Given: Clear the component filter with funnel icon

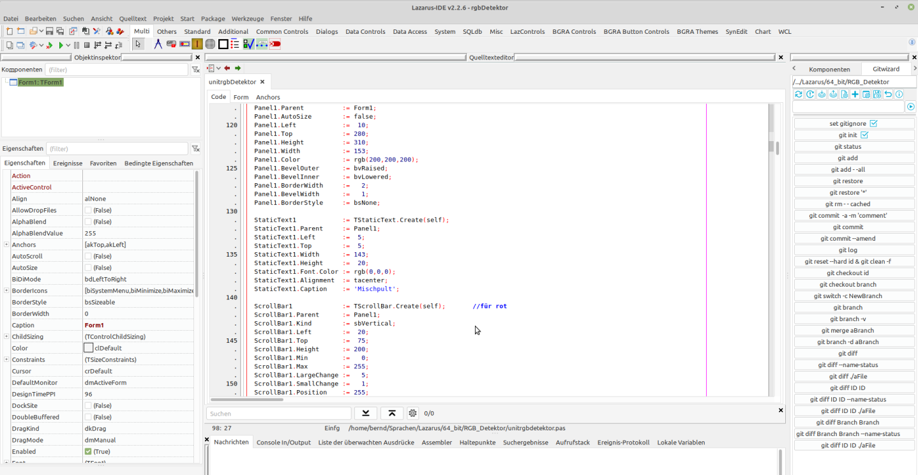Looking at the screenshot, I should (195, 70).
